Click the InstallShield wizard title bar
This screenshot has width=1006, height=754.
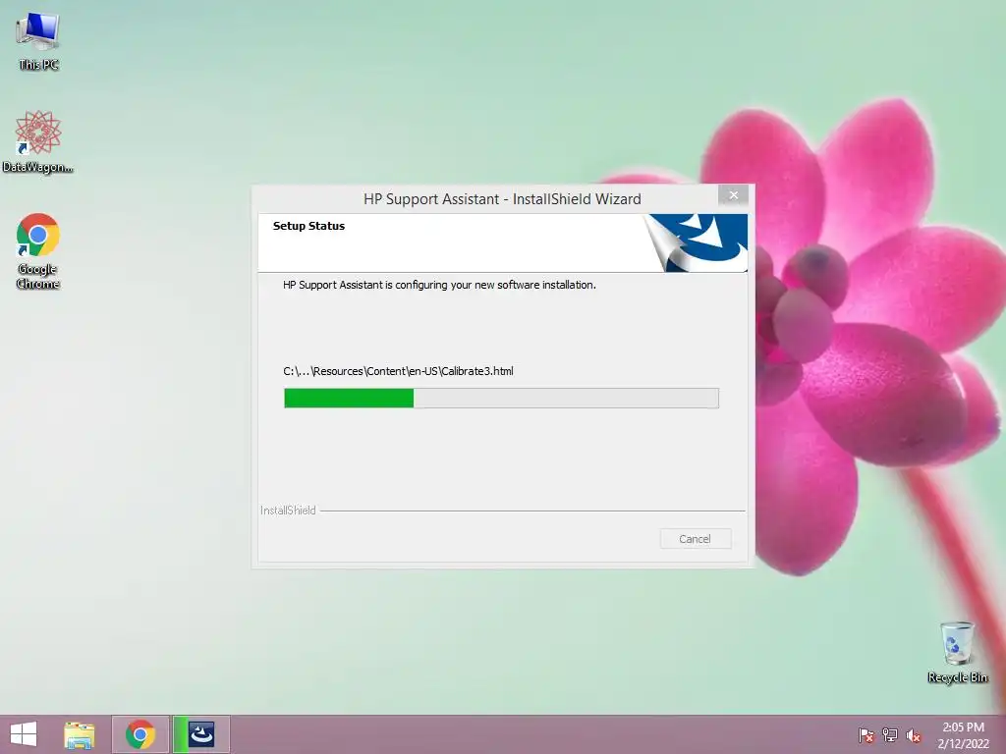pyautogui.click(x=502, y=198)
